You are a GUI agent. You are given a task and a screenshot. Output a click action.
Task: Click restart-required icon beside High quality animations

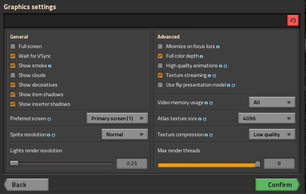pos(225,66)
